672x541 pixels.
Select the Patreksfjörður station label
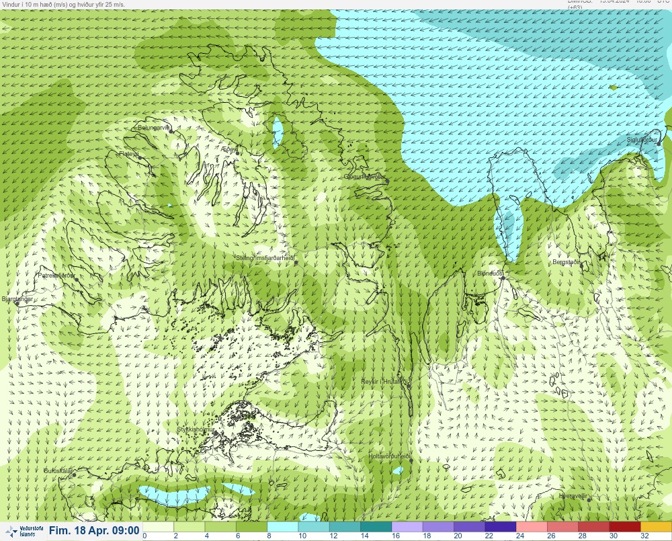(56, 276)
